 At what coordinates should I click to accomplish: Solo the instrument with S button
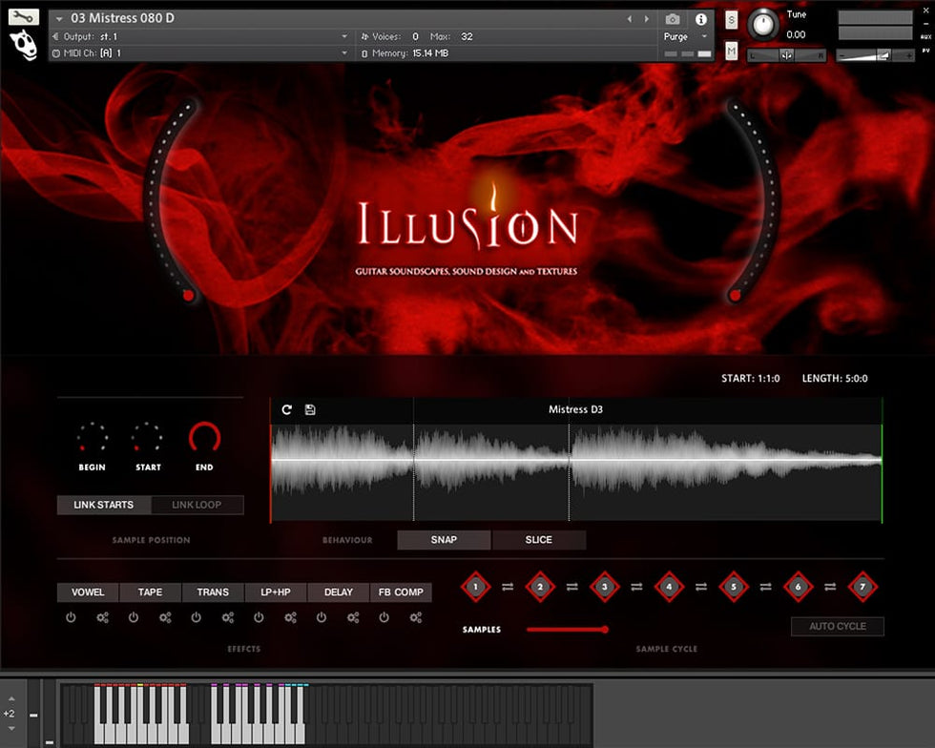731,20
